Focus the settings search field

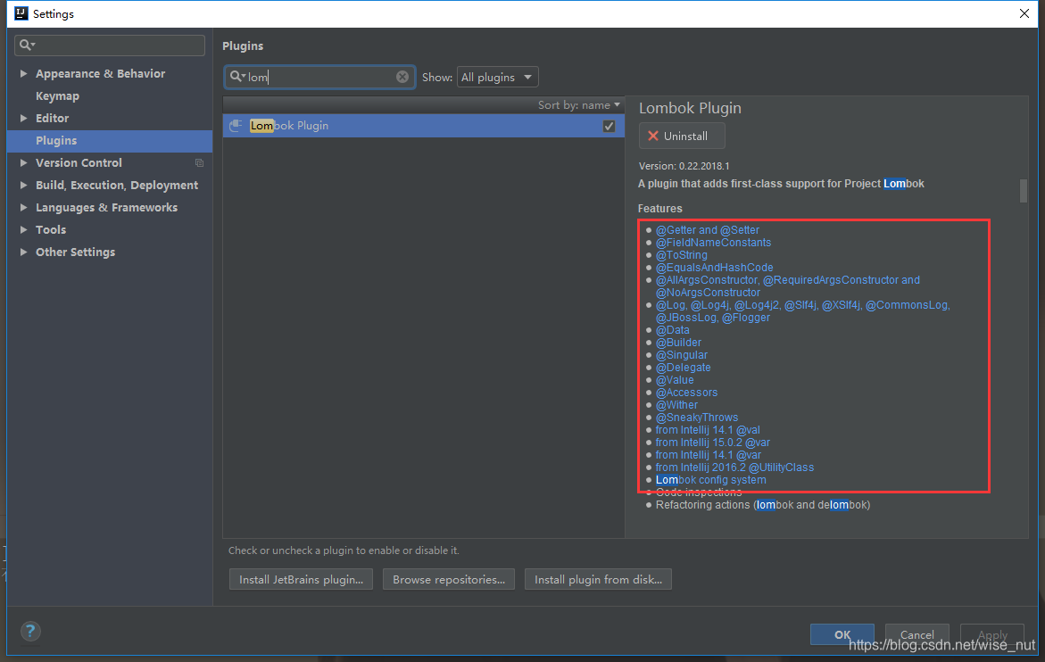click(x=109, y=45)
